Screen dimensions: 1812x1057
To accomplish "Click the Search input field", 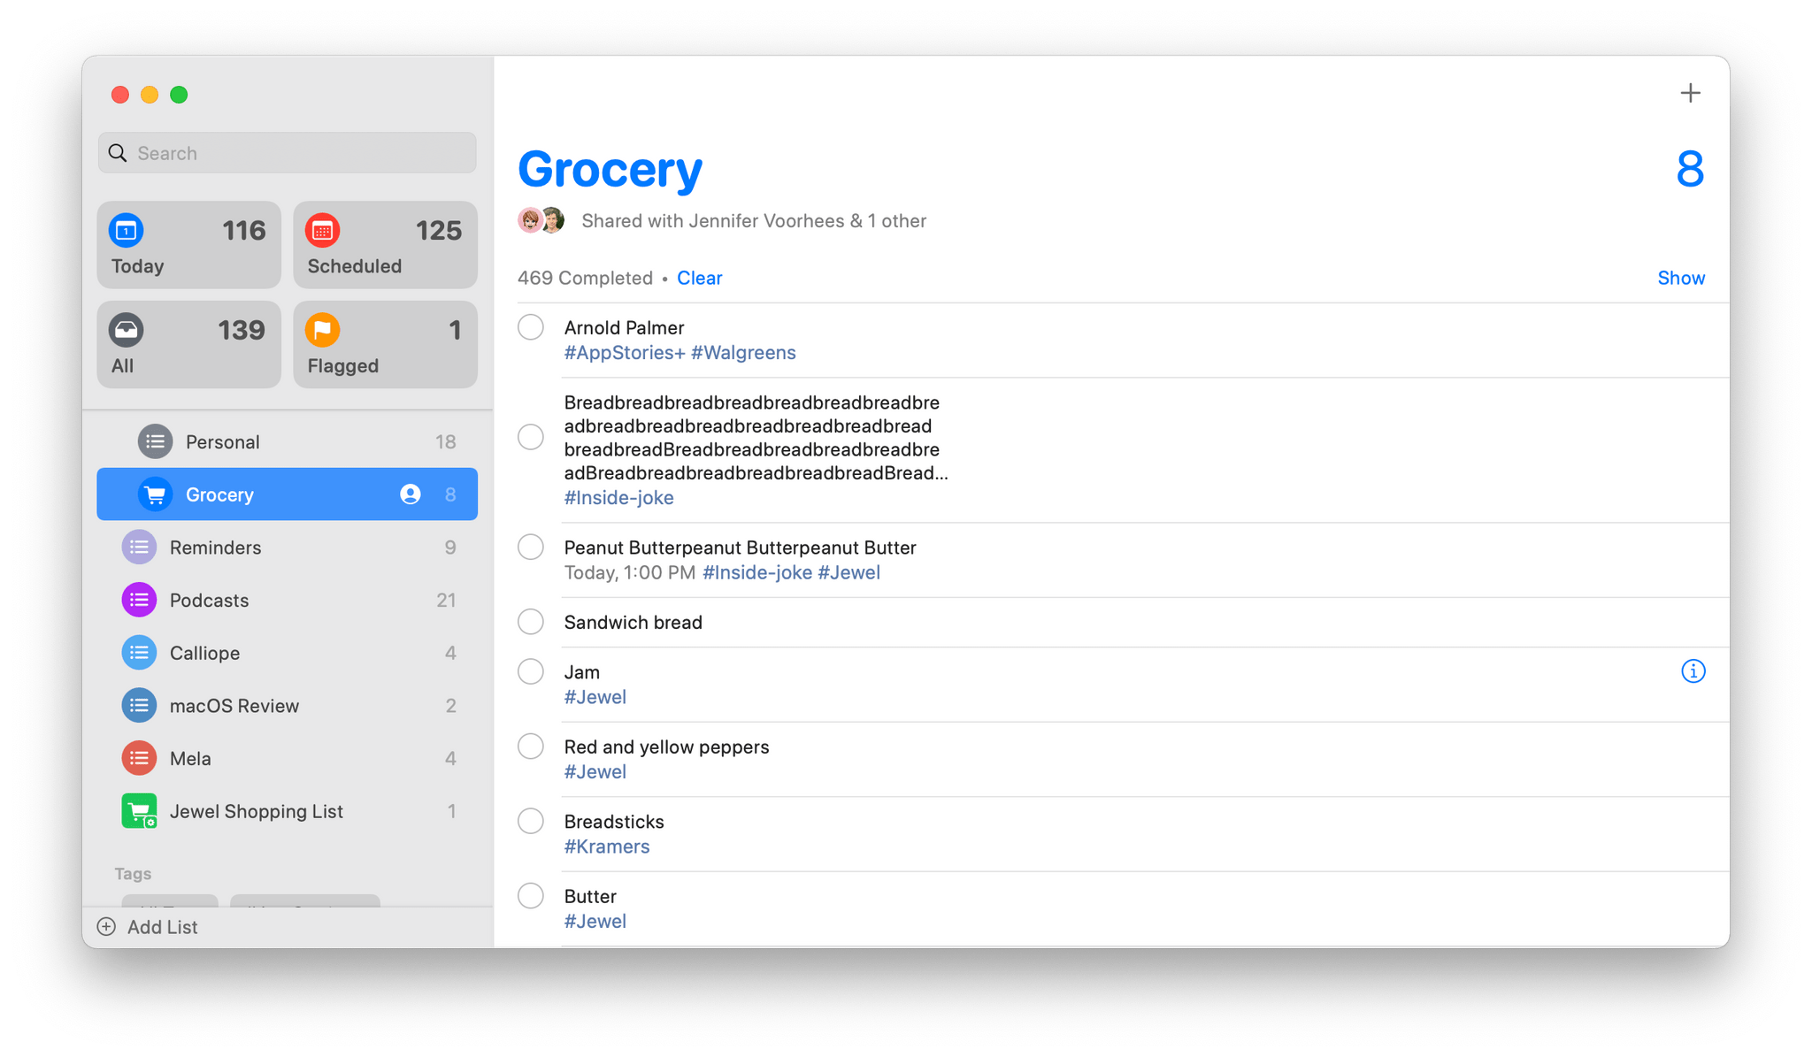I will (288, 152).
